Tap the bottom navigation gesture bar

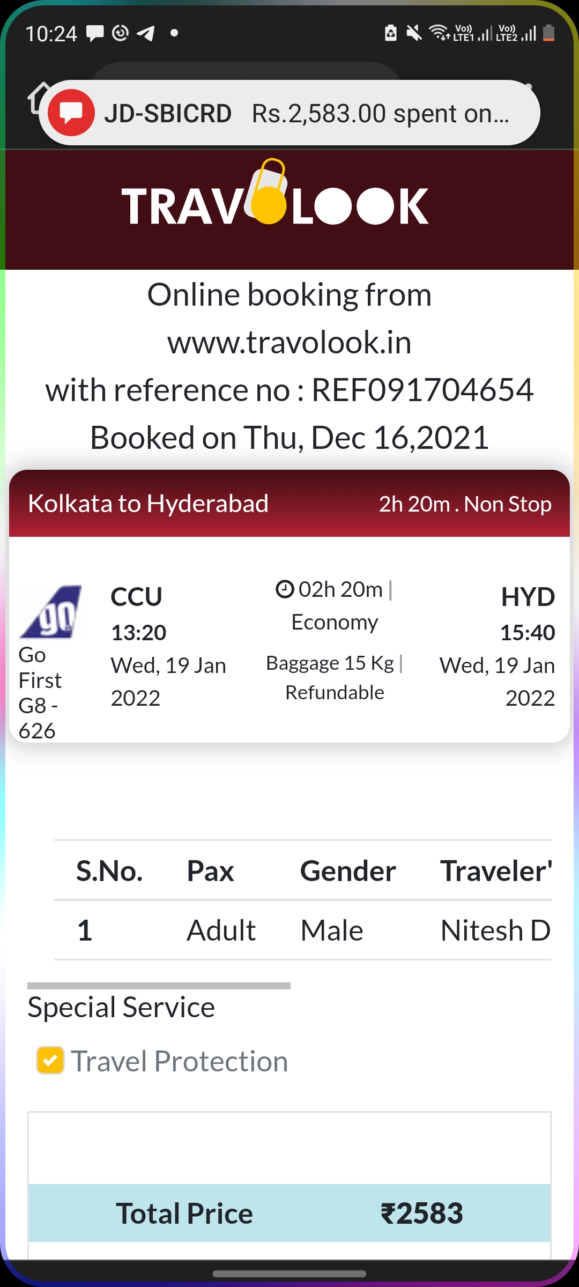(289, 1274)
